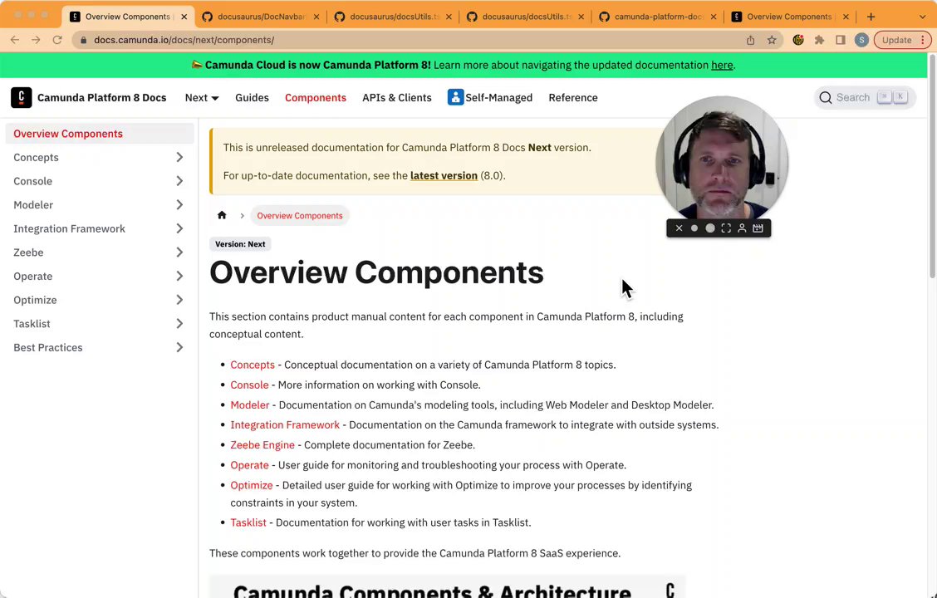Open the Tasklist link in list

[248, 522]
